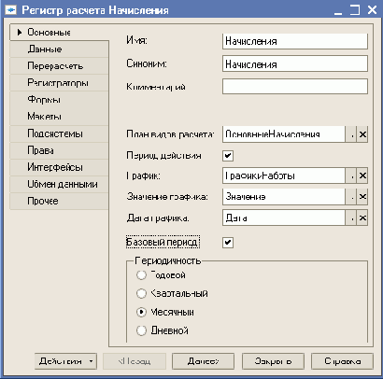Click the Синоним input field

click(295, 64)
